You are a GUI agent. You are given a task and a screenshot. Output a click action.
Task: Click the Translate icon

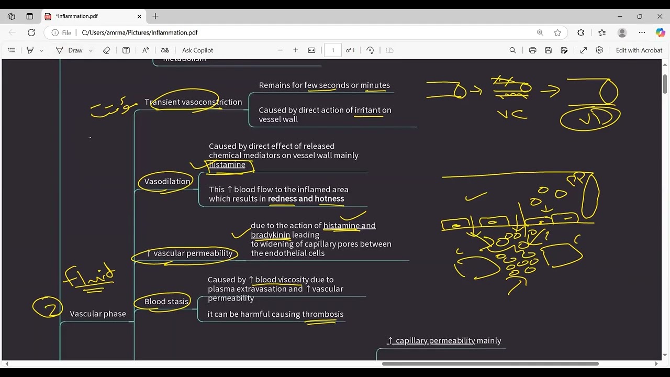click(165, 50)
